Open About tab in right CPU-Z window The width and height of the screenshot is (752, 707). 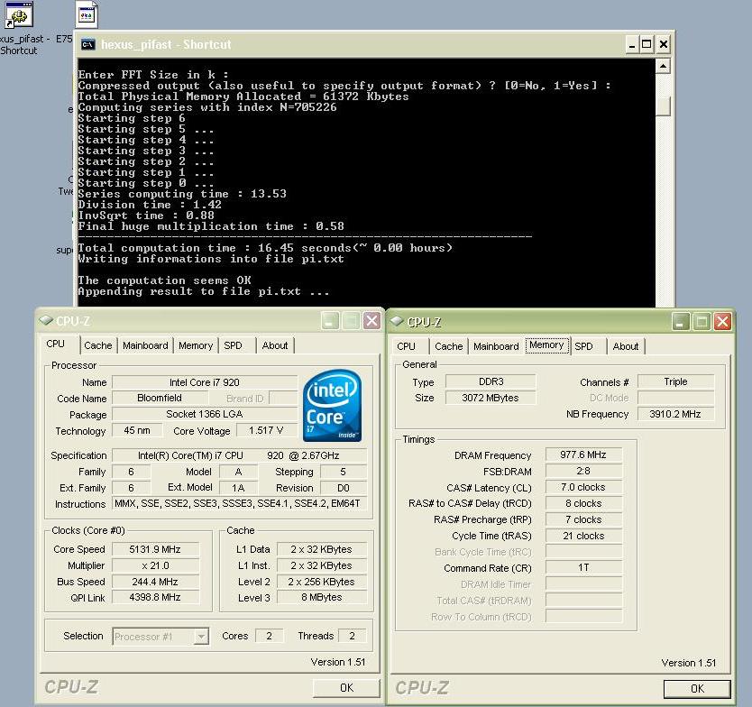626,346
